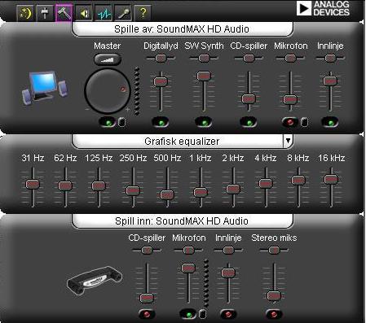
Task: Open the moon and stars toolbar icon
Action: click(25, 13)
